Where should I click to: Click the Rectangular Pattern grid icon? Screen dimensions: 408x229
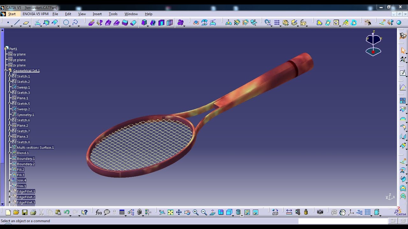pyautogui.click(x=277, y=23)
